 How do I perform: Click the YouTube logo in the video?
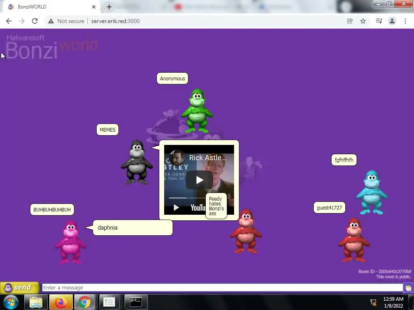[x=198, y=208]
